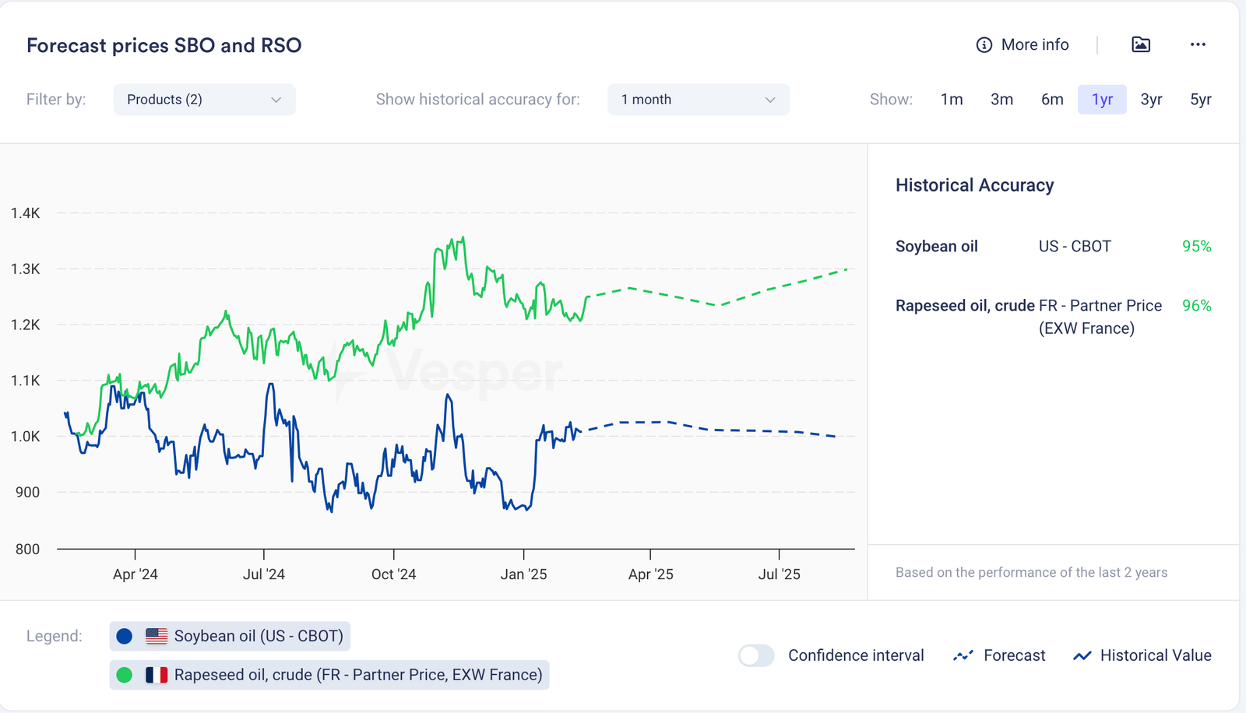Click the US flag icon in legend
Screen dimensions: 1246x713
click(157, 636)
